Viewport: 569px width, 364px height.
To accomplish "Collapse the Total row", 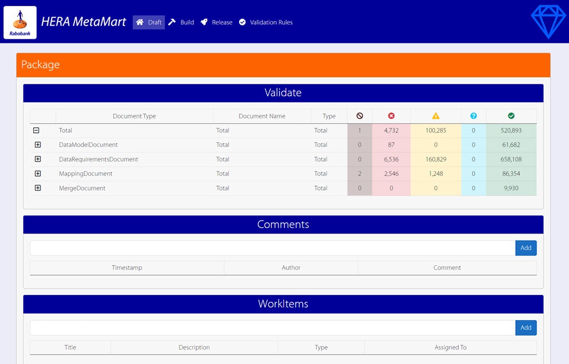I will click(x=36, y=131).
